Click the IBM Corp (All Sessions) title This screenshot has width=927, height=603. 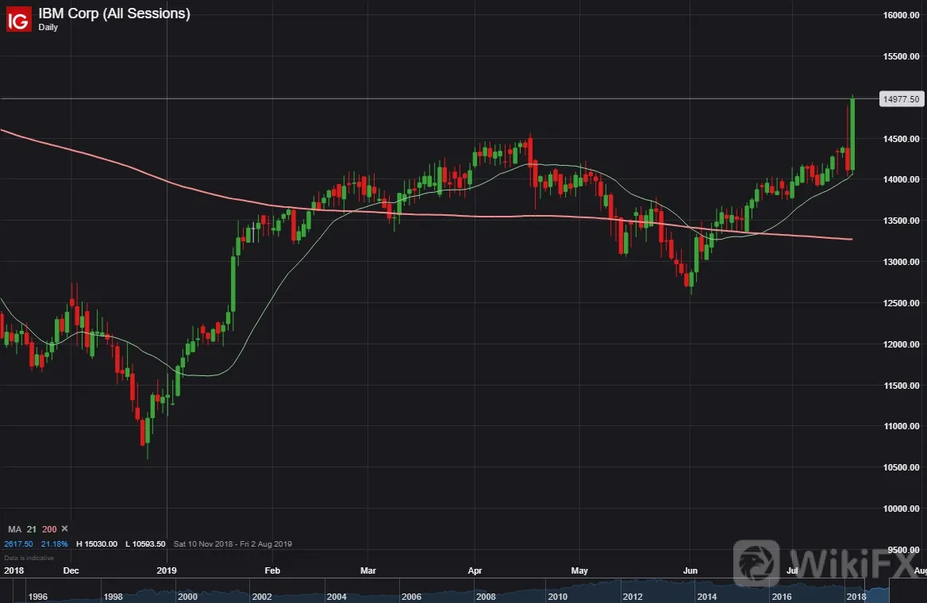114,13
